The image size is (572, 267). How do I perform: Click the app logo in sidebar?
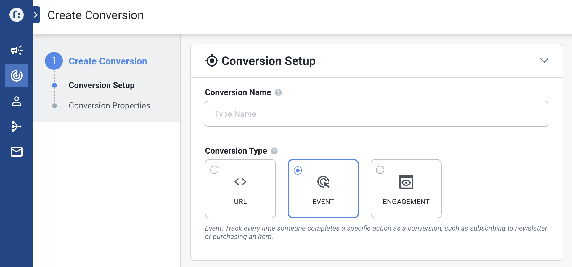pyautogui.click(x=17, y=15)
